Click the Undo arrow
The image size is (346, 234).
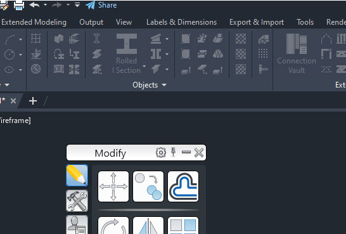pos(34,5)
